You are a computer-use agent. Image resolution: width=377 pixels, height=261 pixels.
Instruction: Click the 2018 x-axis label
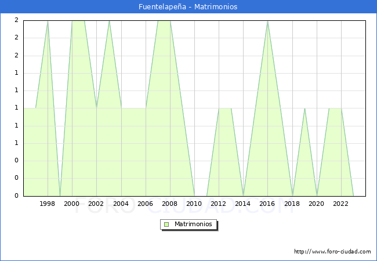coord(292,204)
